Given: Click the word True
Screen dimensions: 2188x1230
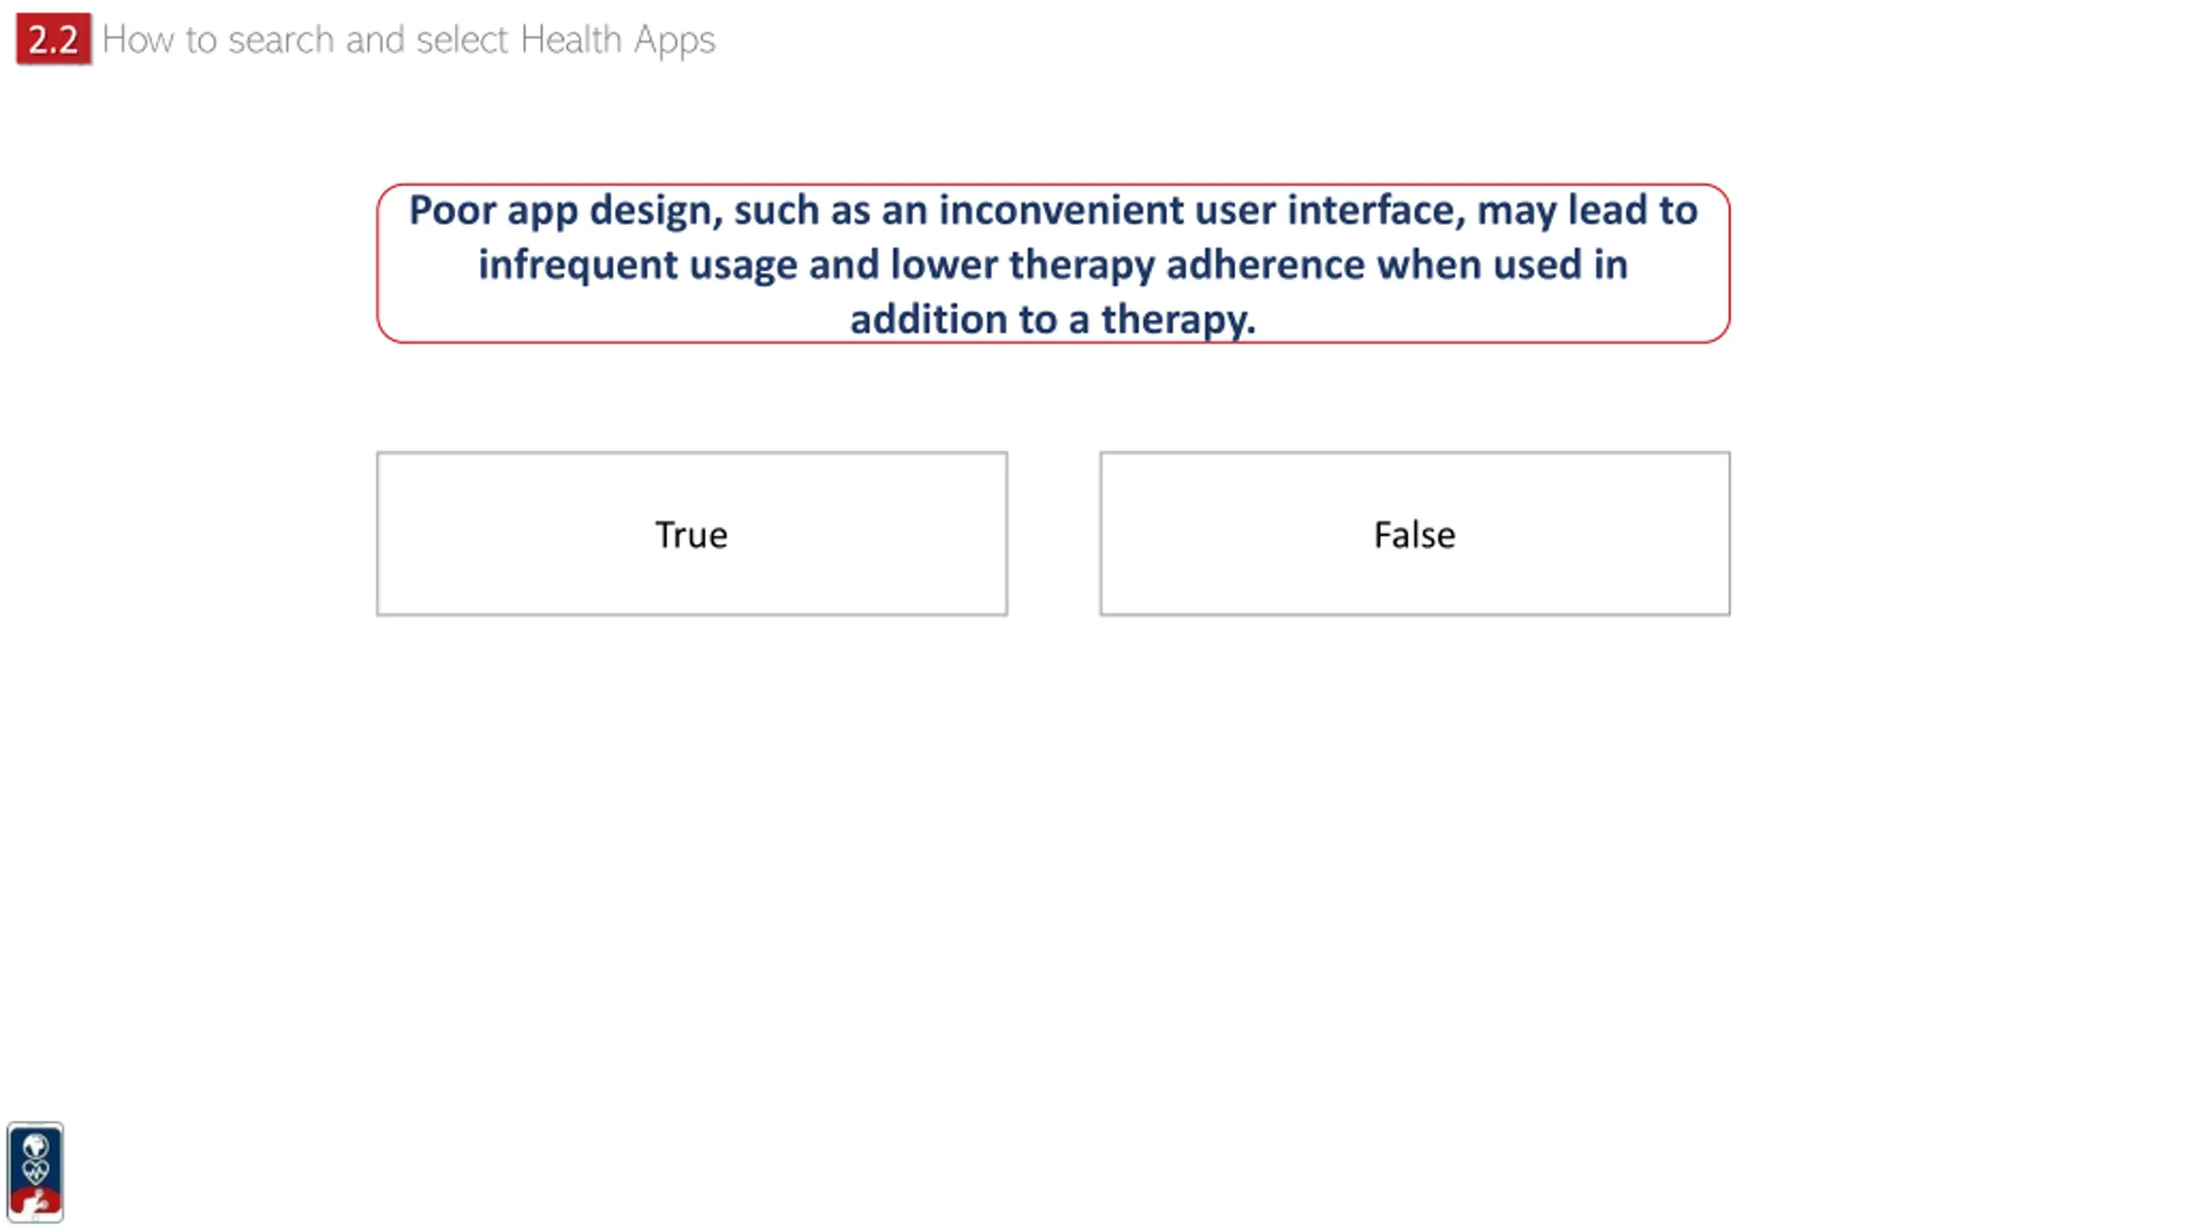Looking at the screenshot, I should click(x=691, y=535).
